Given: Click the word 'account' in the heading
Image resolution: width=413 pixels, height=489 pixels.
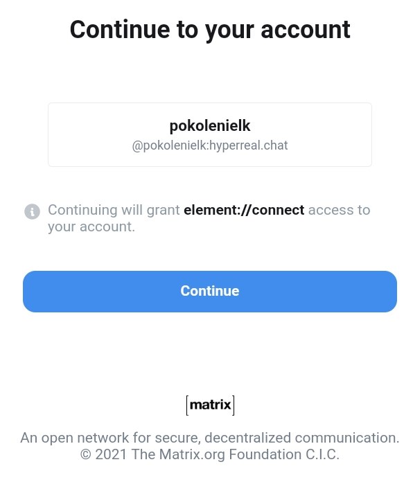Looking at the screenshot, I should tap(306, 30).
